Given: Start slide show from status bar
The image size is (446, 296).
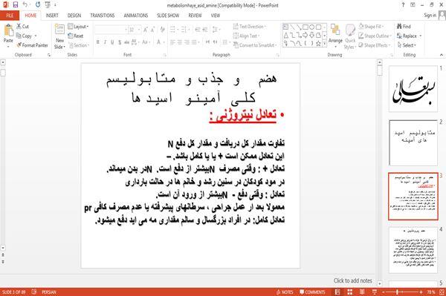Looking at the screenshot, I should (x=375, y=292).
